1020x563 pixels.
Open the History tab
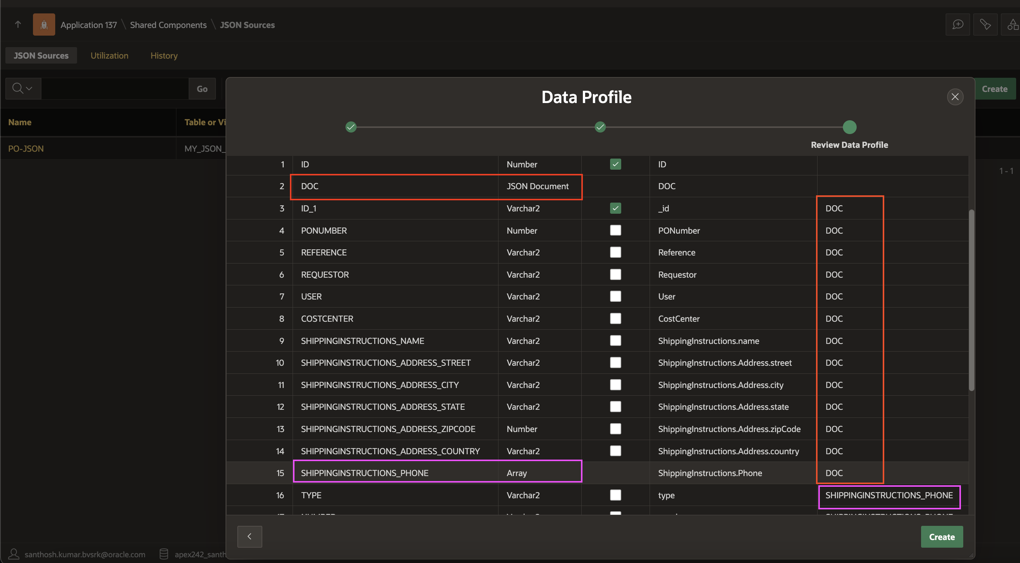coord(163,56)
